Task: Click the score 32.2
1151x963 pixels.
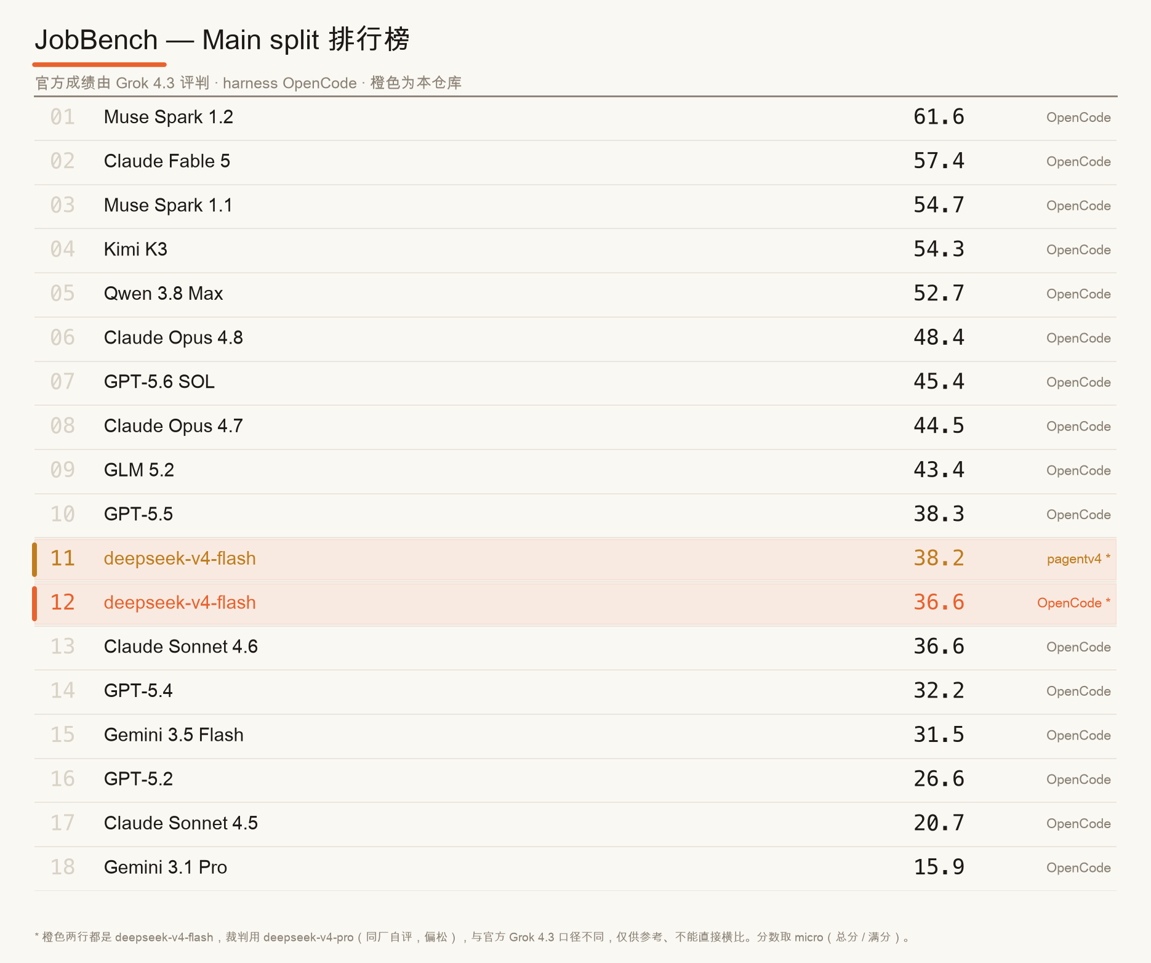Action: coord(939,691)
